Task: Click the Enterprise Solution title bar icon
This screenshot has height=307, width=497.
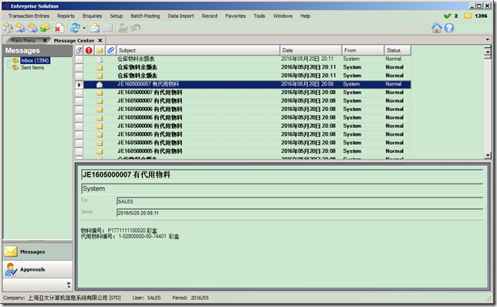Action: click(x=6, y=6)
